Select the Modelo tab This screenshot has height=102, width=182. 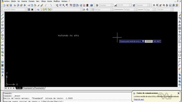coord(19,88)
